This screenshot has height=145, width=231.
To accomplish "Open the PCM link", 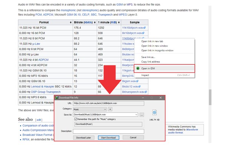I will tap(38, 15).
